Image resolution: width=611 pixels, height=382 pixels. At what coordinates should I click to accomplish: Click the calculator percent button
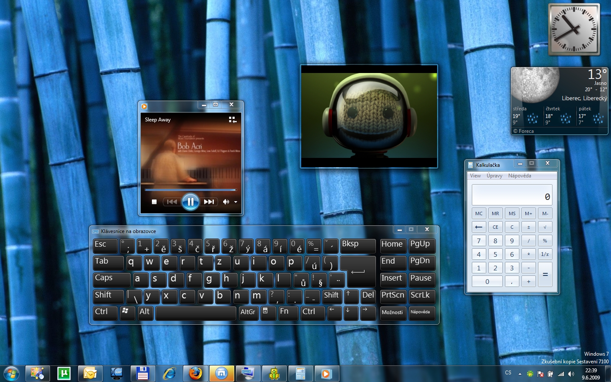pos(545,241)
